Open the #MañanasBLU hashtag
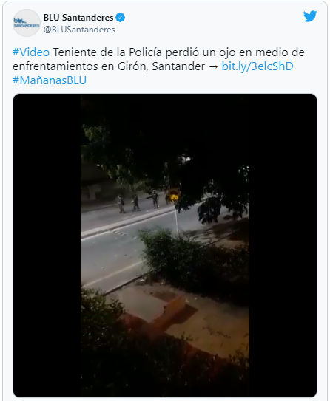330x401 pixels. [50, 80]
